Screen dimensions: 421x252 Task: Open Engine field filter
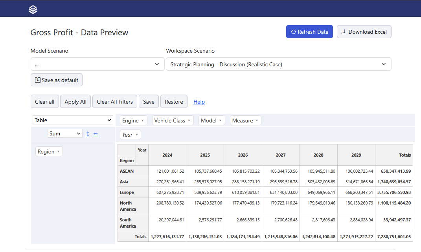(133, 121)
